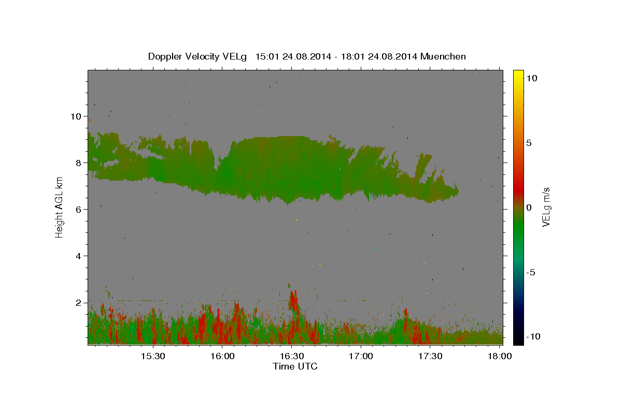Click the height tick label 10 on left axis
622x414 pixels.
[75, 116]
